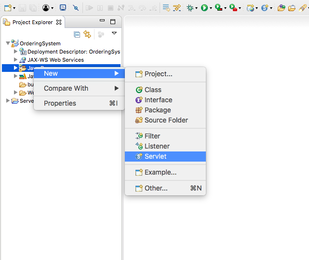Click the Save toolbar icon
This screenshot has height=260, width=309.
pyautogui.click(x=22, y=8)
